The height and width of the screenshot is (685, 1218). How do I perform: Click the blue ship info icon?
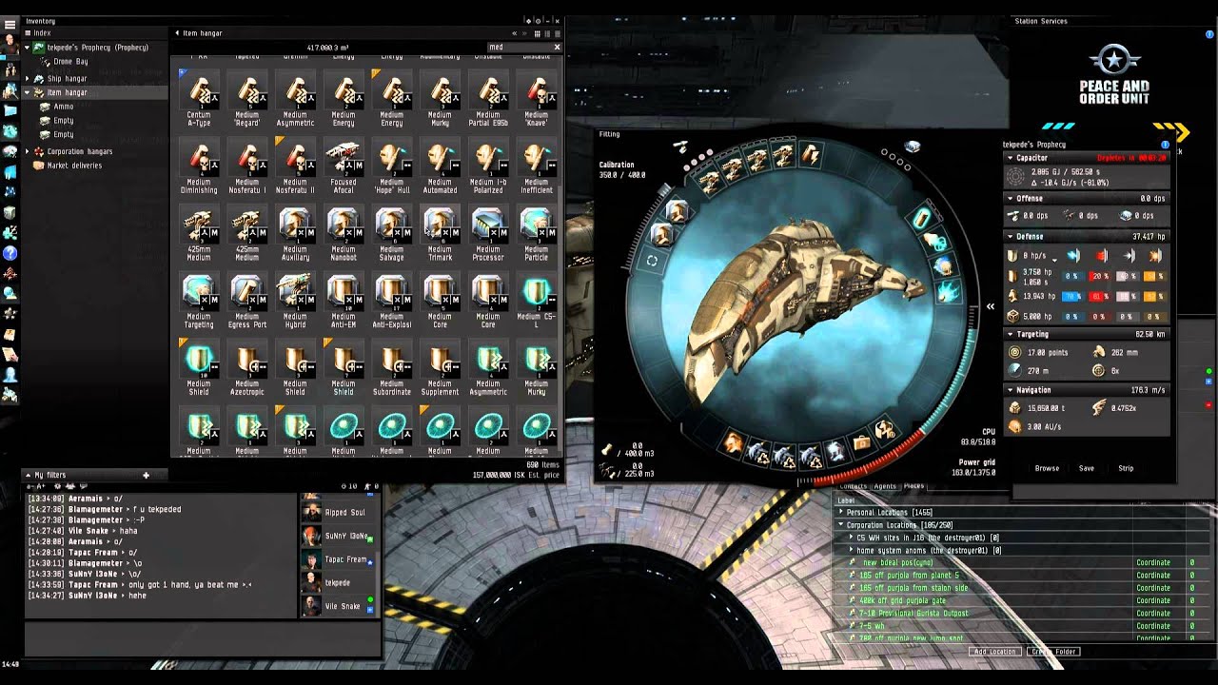point(1166,145)
